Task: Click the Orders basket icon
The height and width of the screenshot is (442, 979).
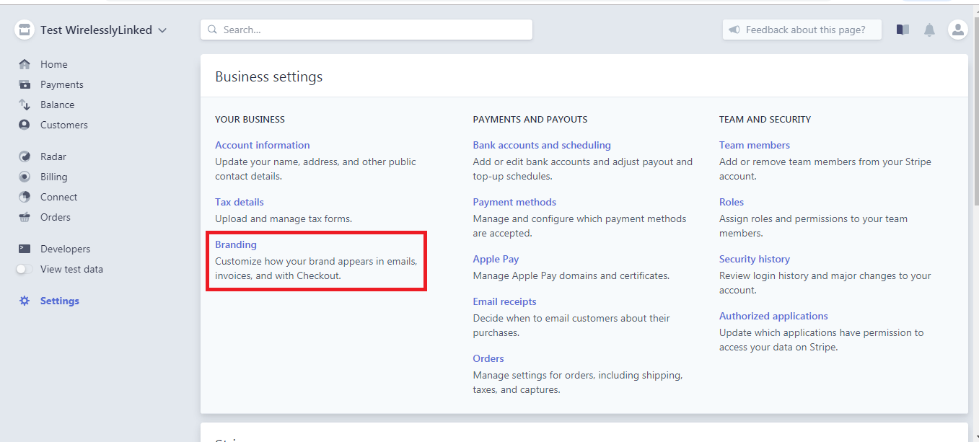Action: point(25,217)
